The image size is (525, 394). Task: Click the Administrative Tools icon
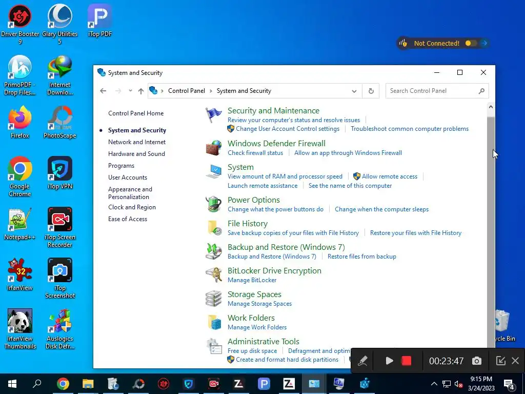coord(214,346)
